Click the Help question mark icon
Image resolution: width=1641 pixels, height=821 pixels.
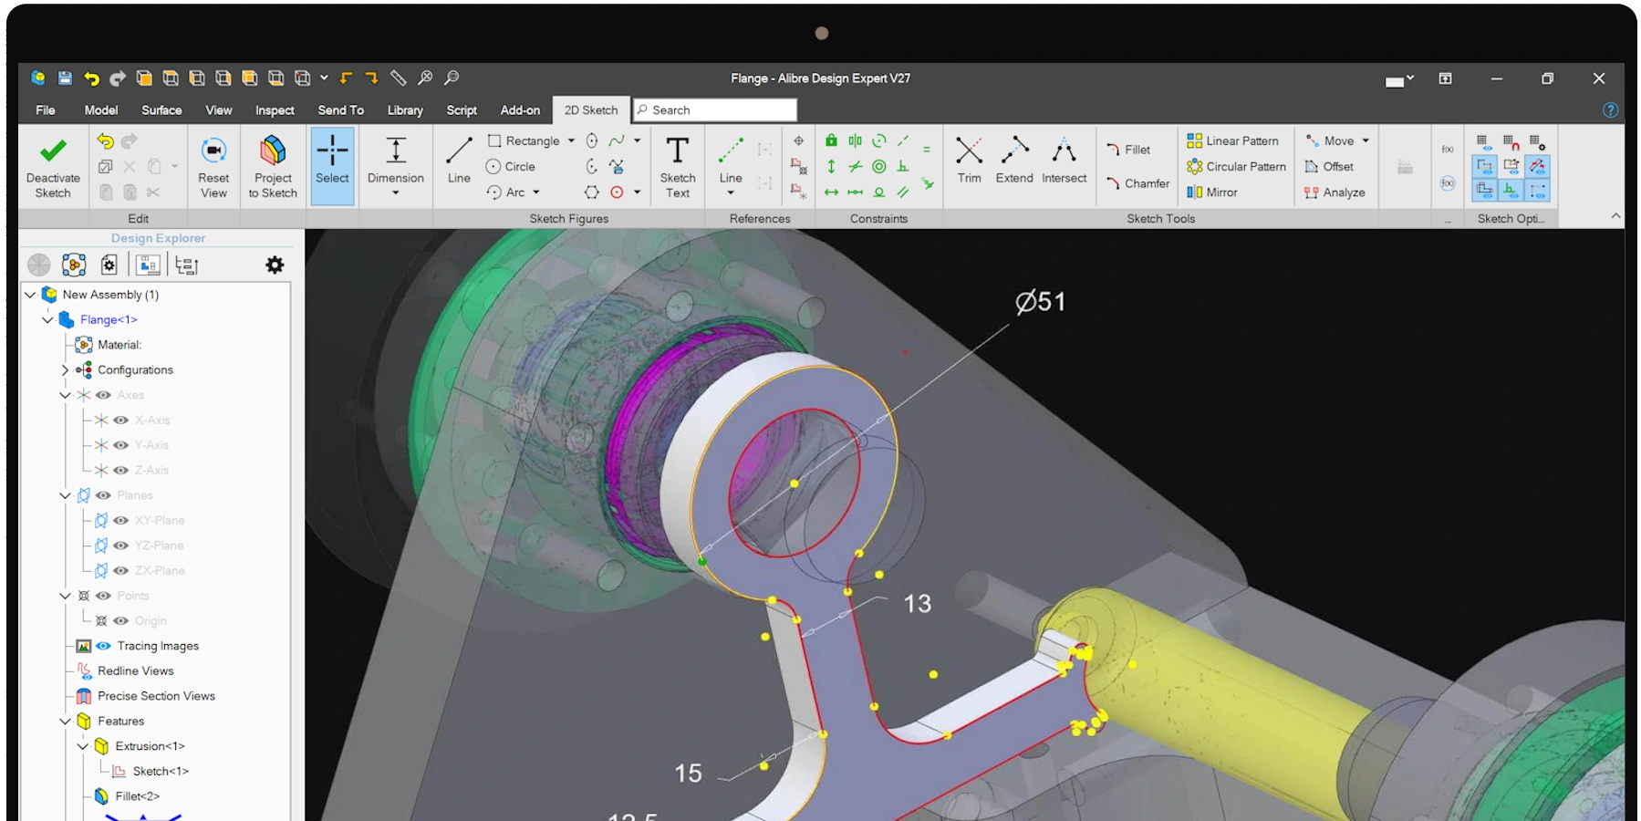pyautogui.click(x=1610, y=110)
